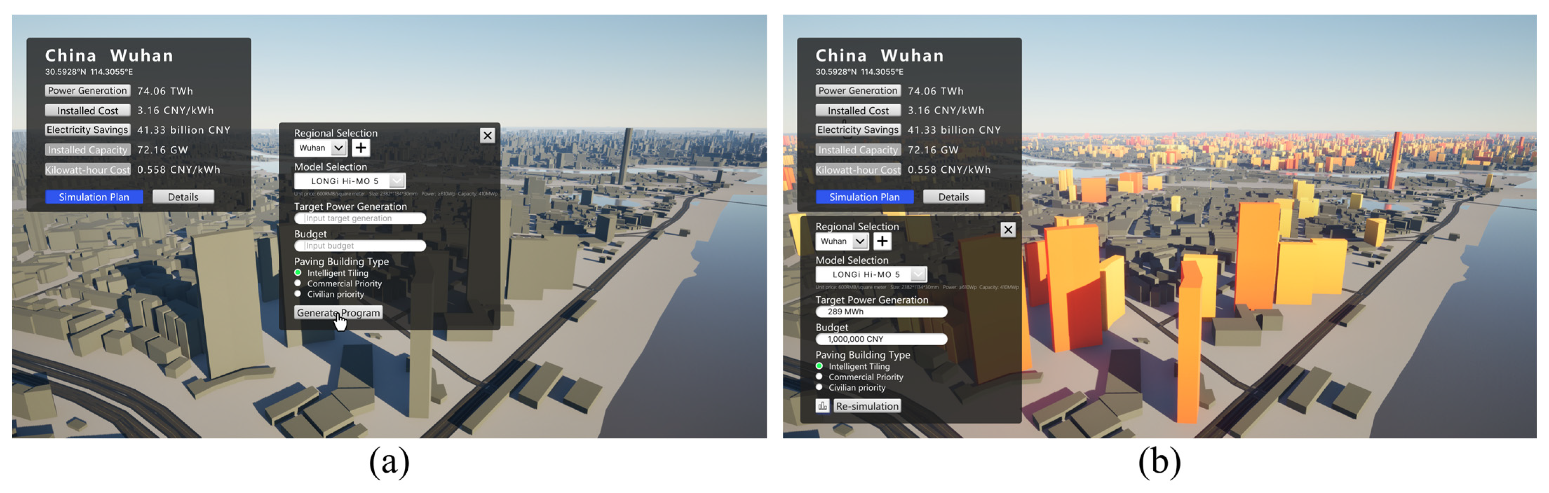Click the empty 'Input target generation' field
The height and width of the screenshot is (493, 1549).
point(360,218)
